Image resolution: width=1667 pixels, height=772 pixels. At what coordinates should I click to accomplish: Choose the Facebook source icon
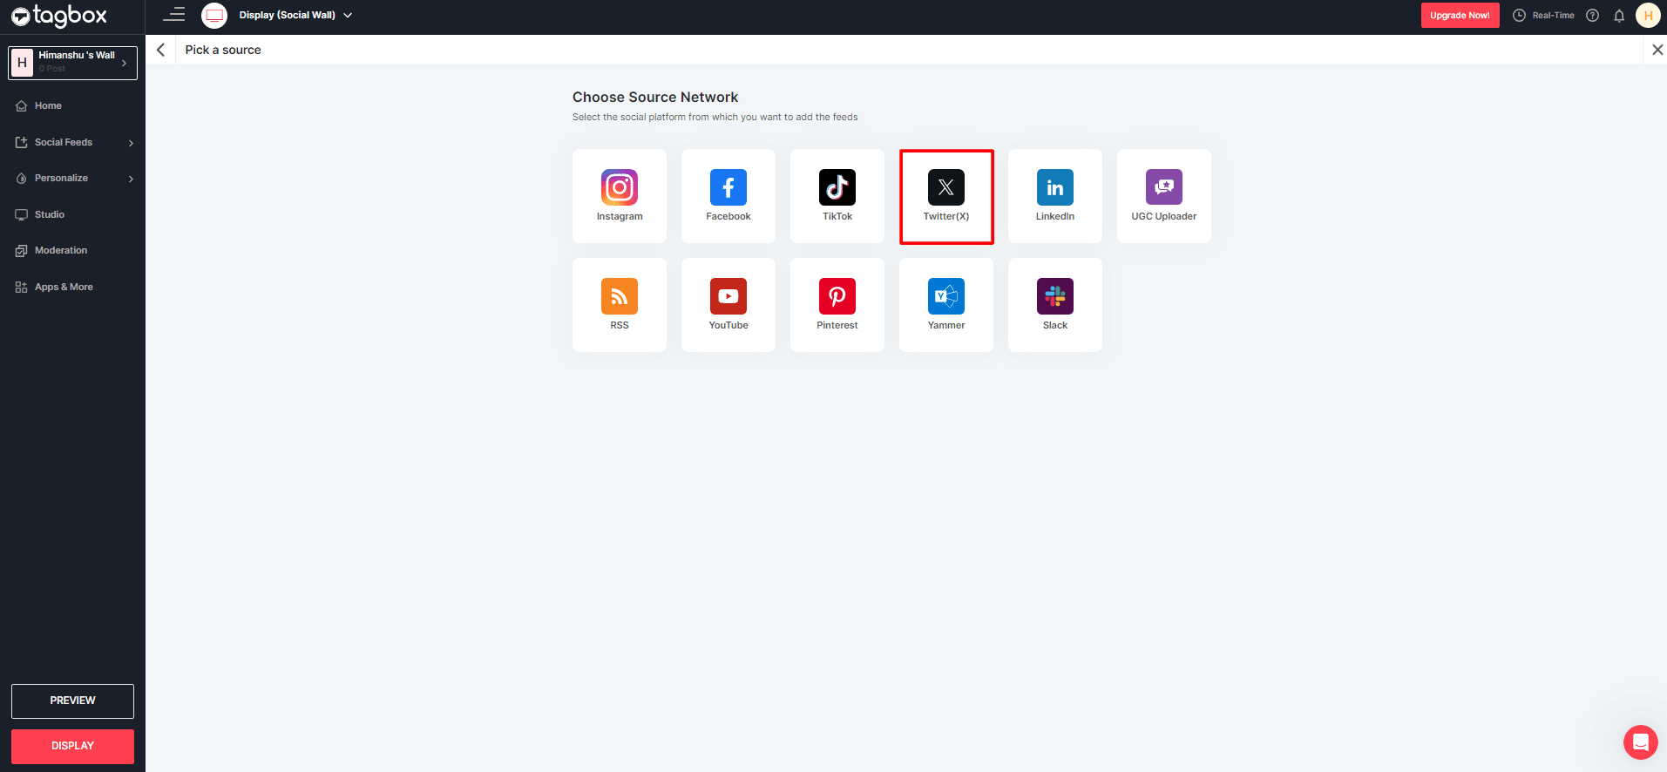[728, 195]
